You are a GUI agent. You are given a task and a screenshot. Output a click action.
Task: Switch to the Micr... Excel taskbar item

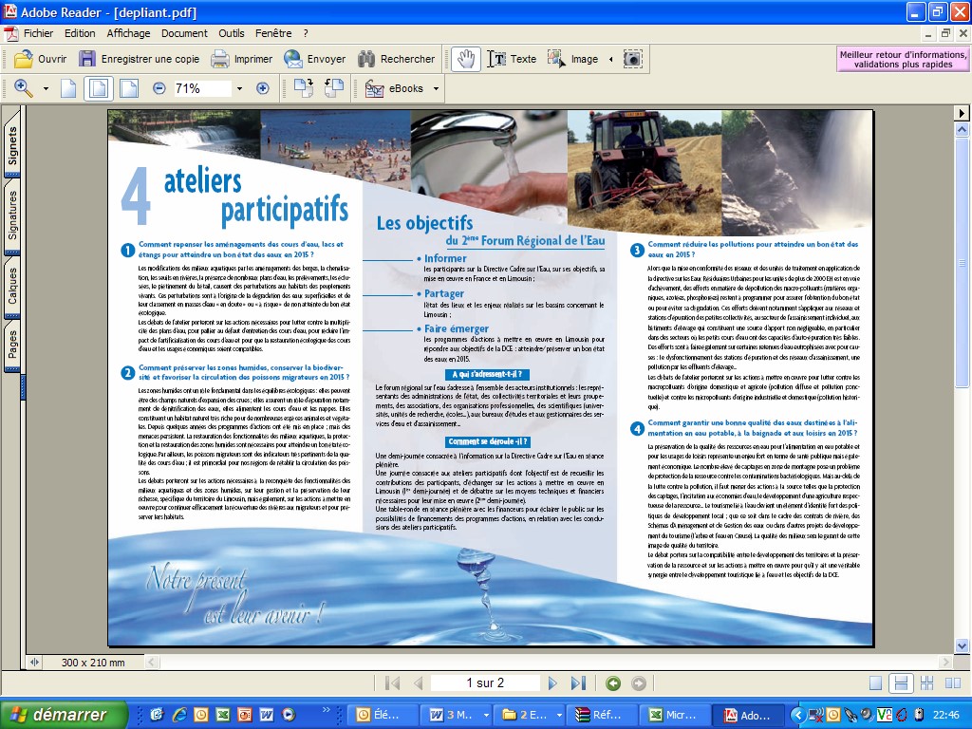click(x=677, y=715)
